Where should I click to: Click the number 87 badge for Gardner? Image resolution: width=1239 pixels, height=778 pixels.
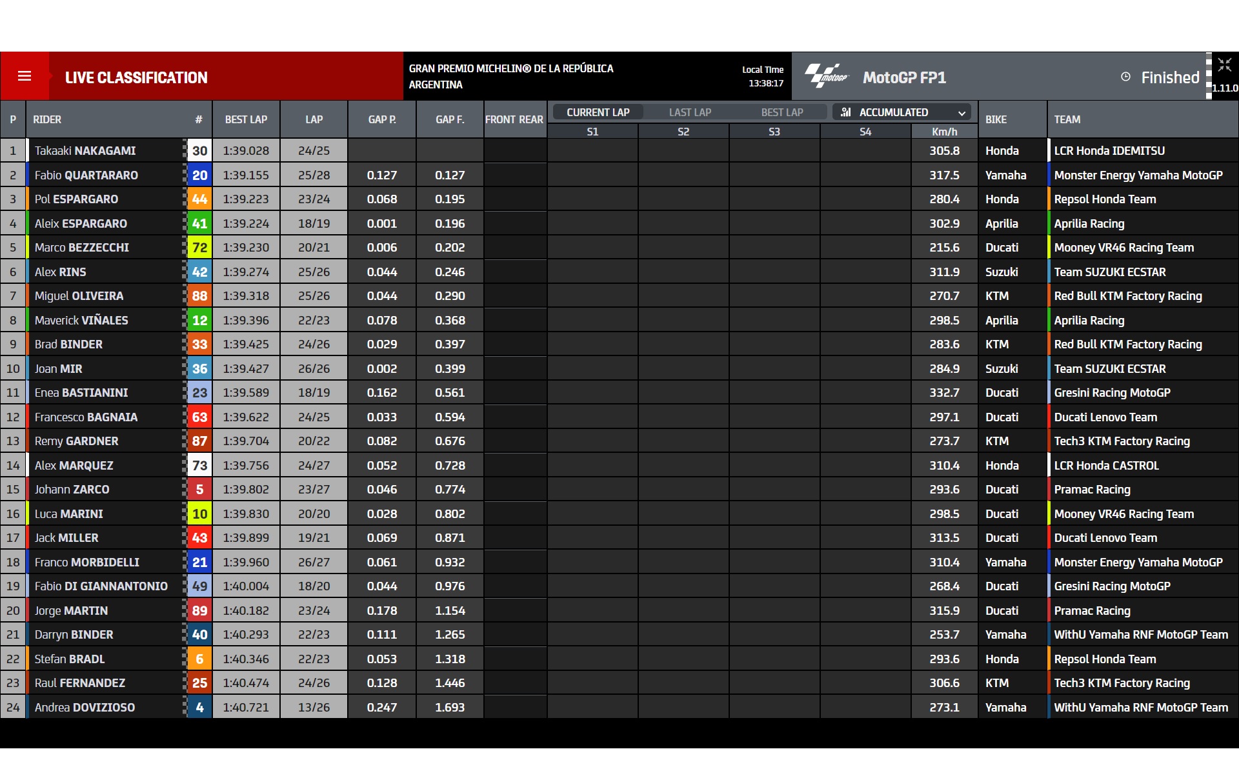(199, 441)
